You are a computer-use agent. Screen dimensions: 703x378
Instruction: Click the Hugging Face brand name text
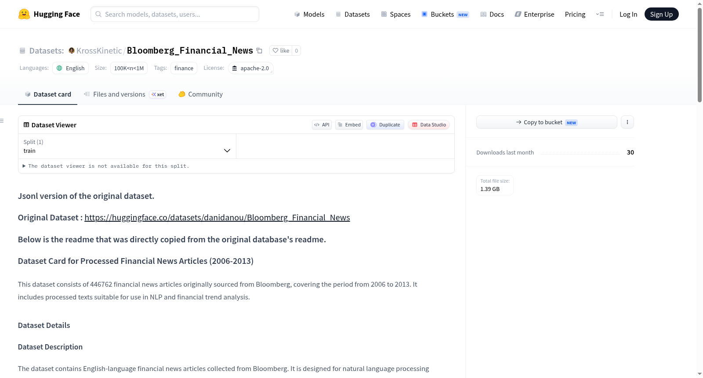57,14
